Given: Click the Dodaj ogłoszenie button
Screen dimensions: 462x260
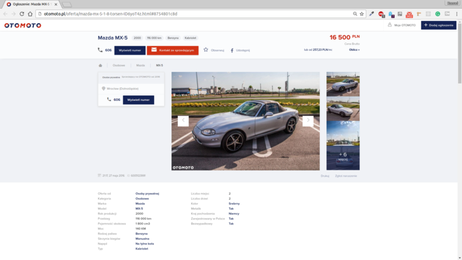Looking at the screenshot, I should click(439, 25).
